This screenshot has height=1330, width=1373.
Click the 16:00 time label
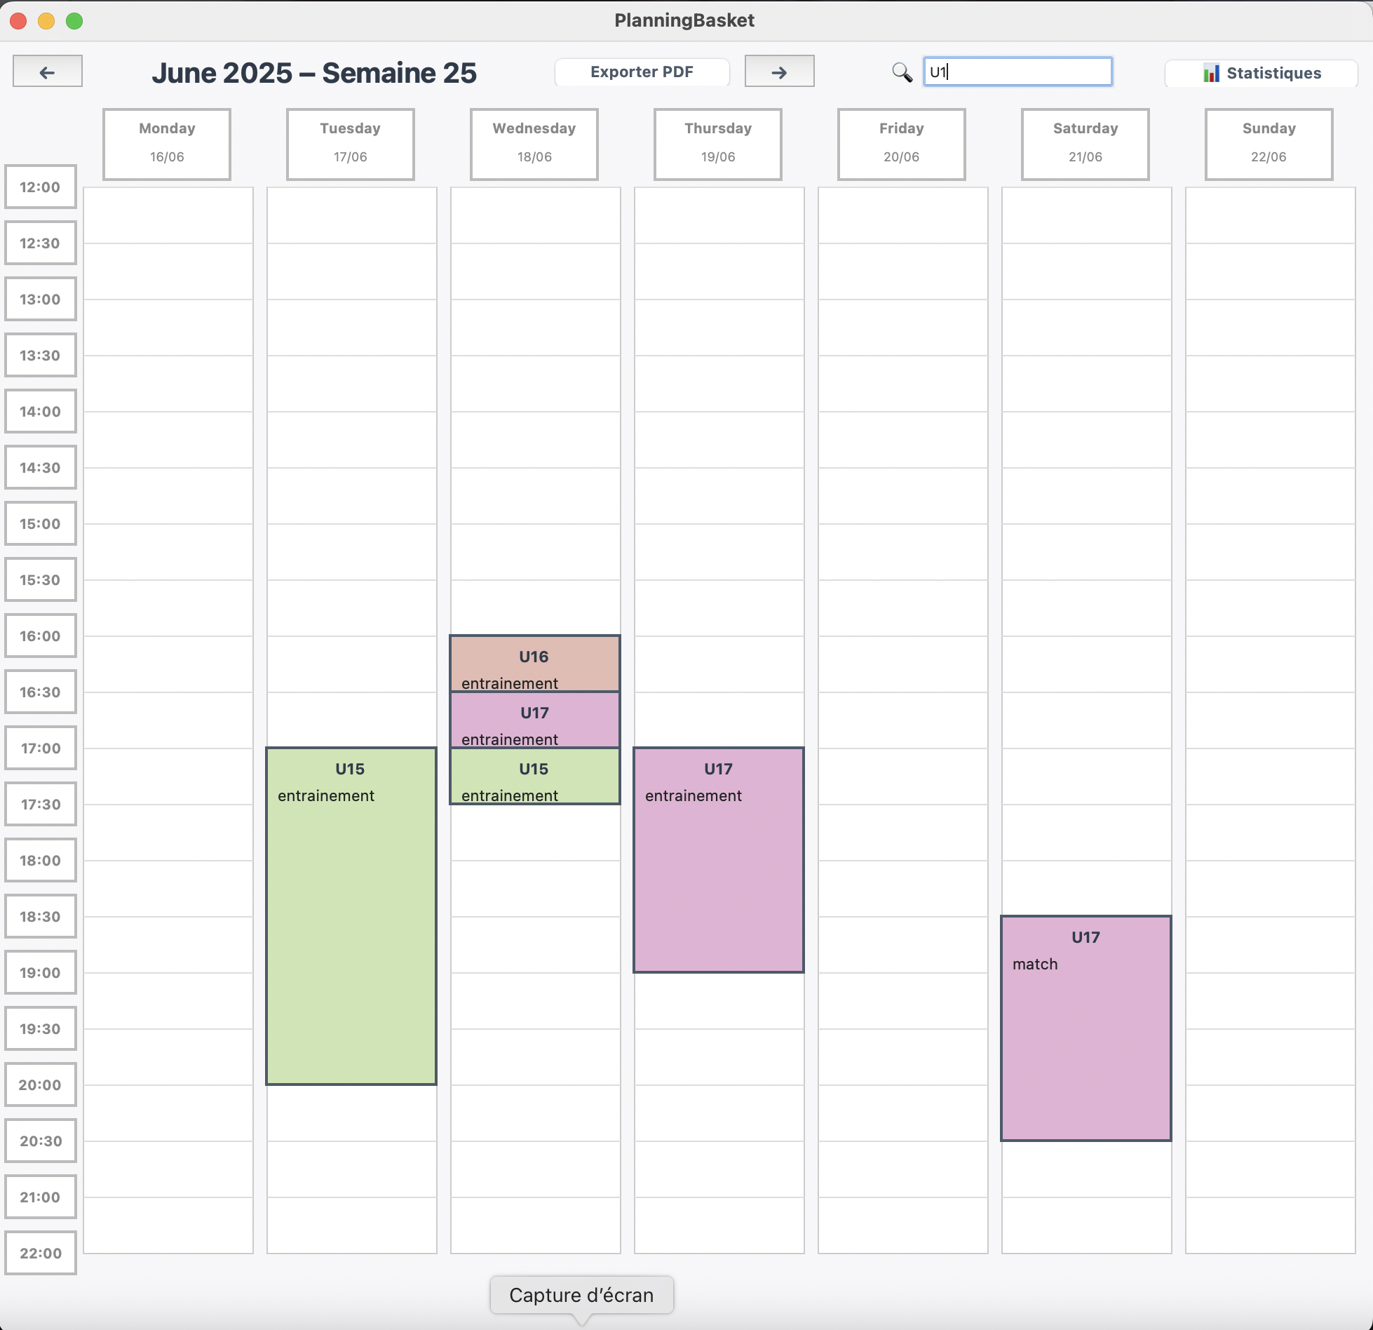click(x=41, y=636)
